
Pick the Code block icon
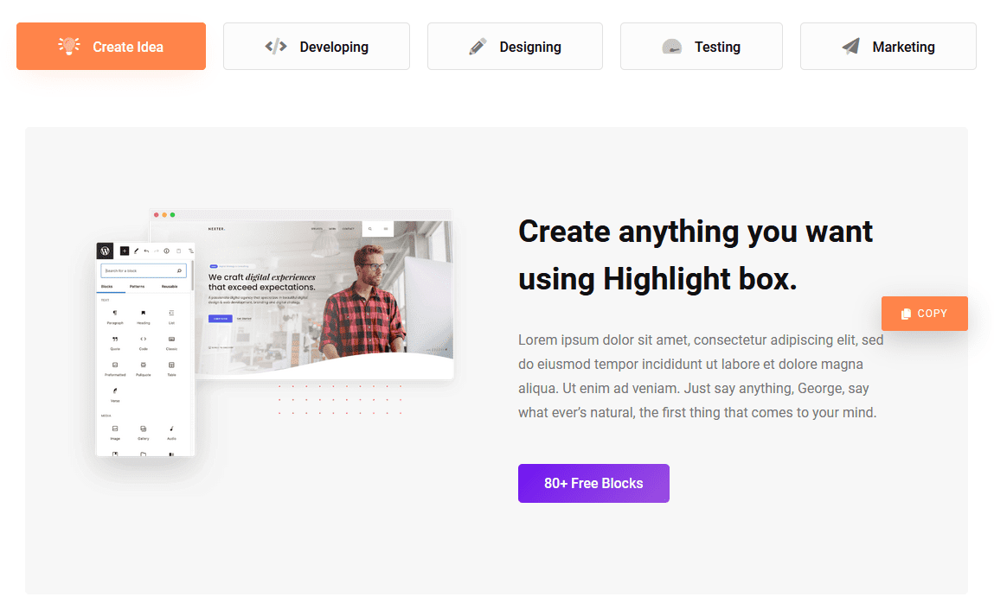144,340
